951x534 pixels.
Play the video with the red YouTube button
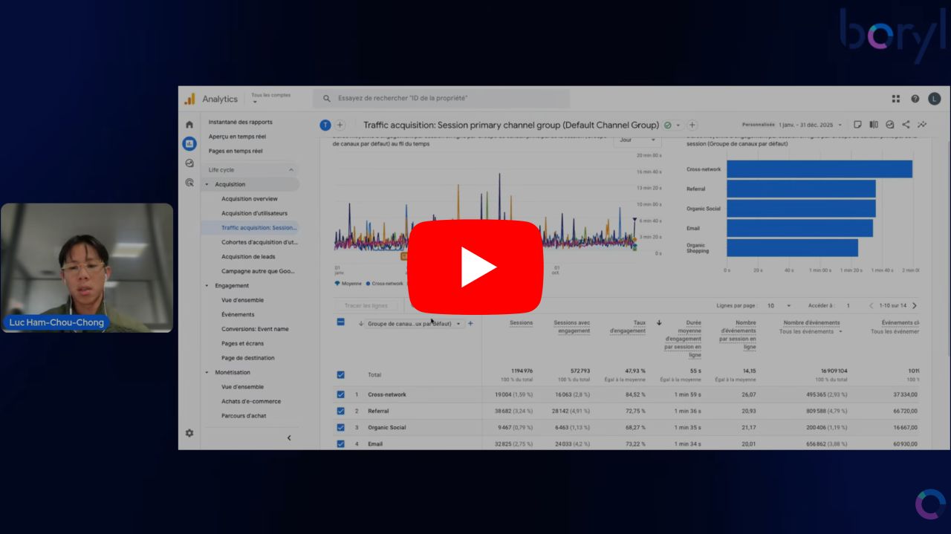tap(475, 267)
